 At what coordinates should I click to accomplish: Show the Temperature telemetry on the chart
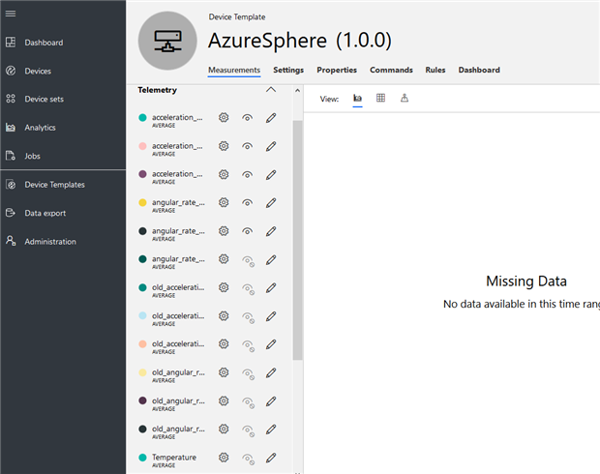click(248, 458)
